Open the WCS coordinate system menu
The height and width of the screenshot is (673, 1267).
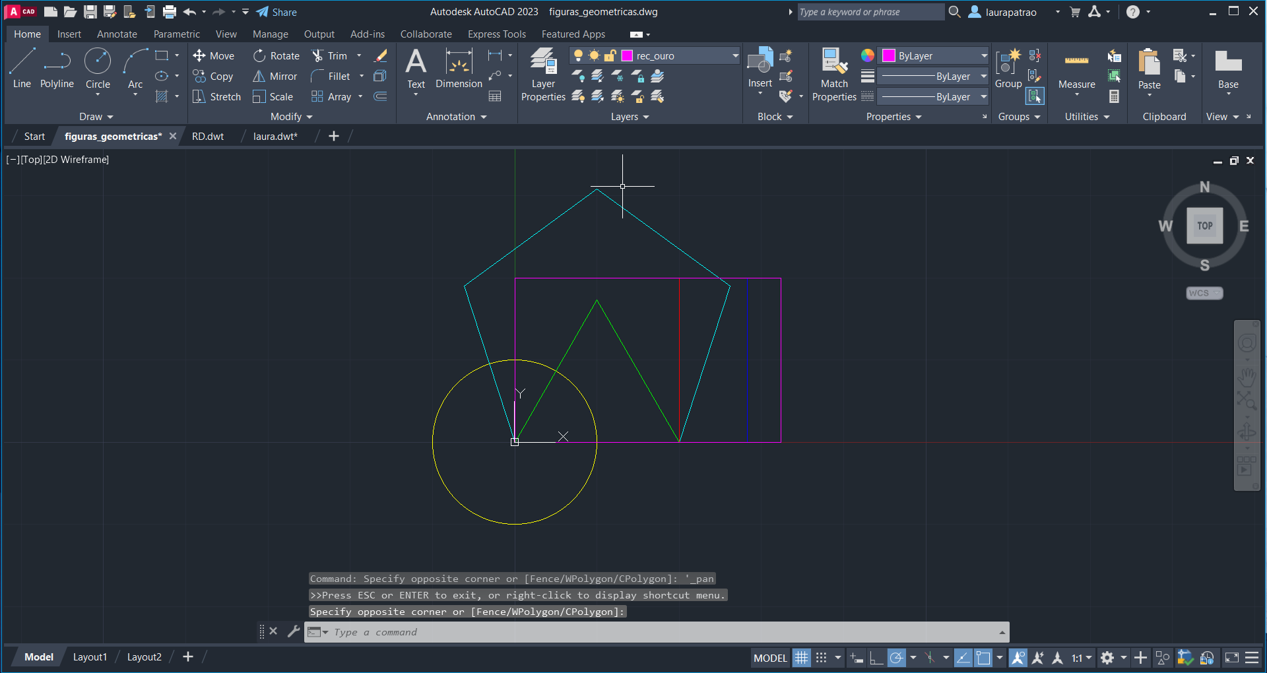click(1204, 293)
